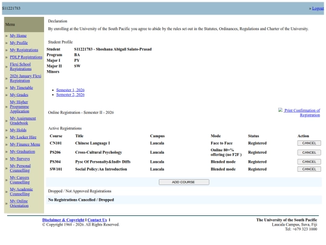Open My Holds menu item
326x245 pixels.
click(18, 130)
